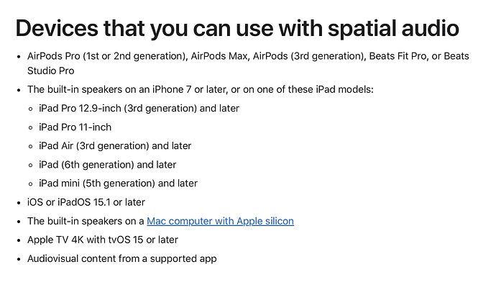Click the word audio in the heading
This screenshot has width=496, height=290.
pos(430,28)
